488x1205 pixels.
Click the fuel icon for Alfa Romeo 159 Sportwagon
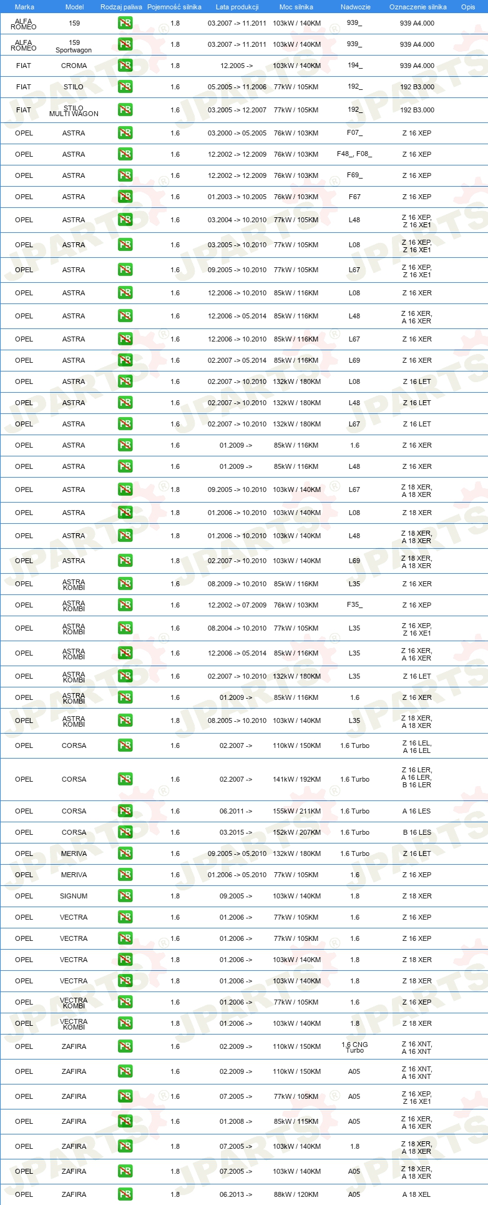tap(125, 44)
